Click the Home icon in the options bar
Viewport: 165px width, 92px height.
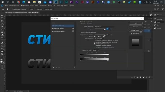[x=3, y=9]
